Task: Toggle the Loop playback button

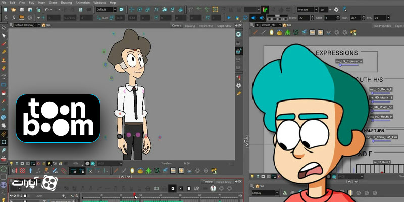Action: pos(245,18)
